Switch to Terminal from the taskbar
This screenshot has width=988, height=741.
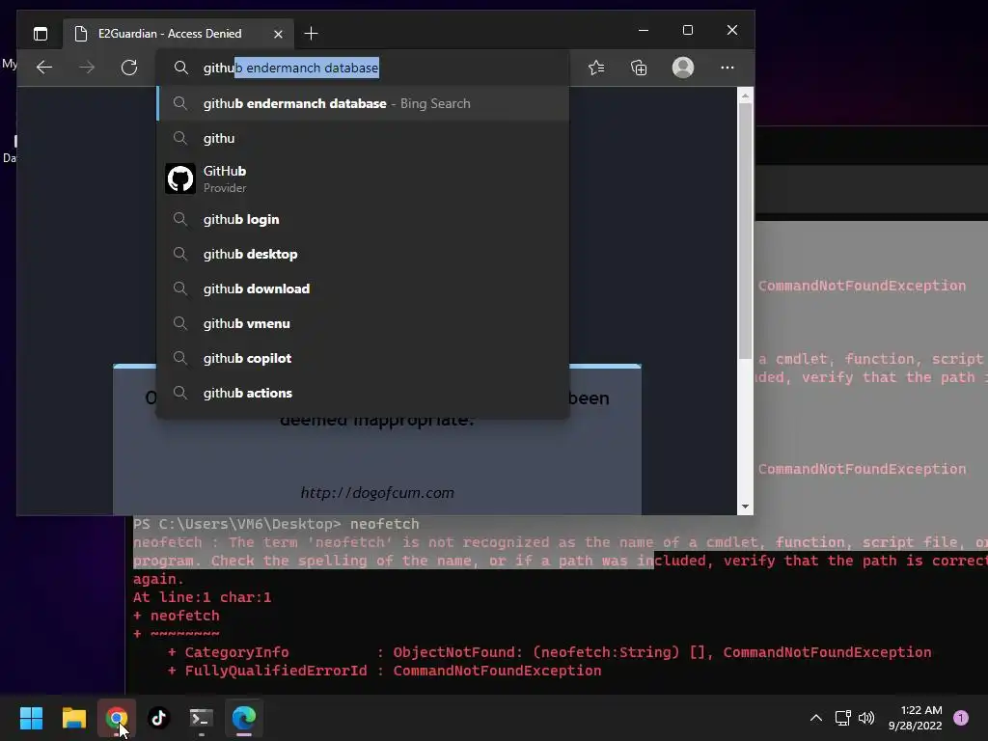pyautogui.click(x=202, y=718)
